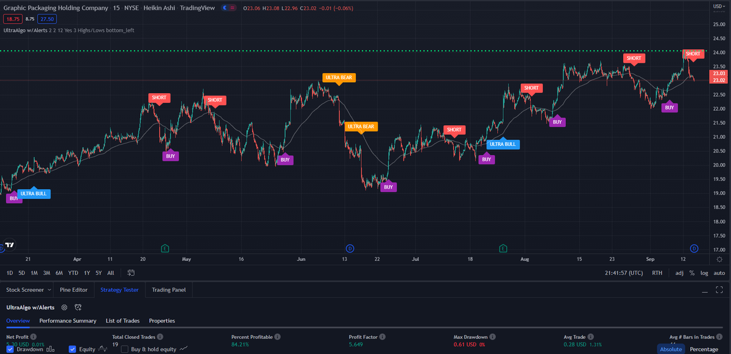Expand the Stock Screener dropdown arrow

pyautogui.click(x=49, y=290)
